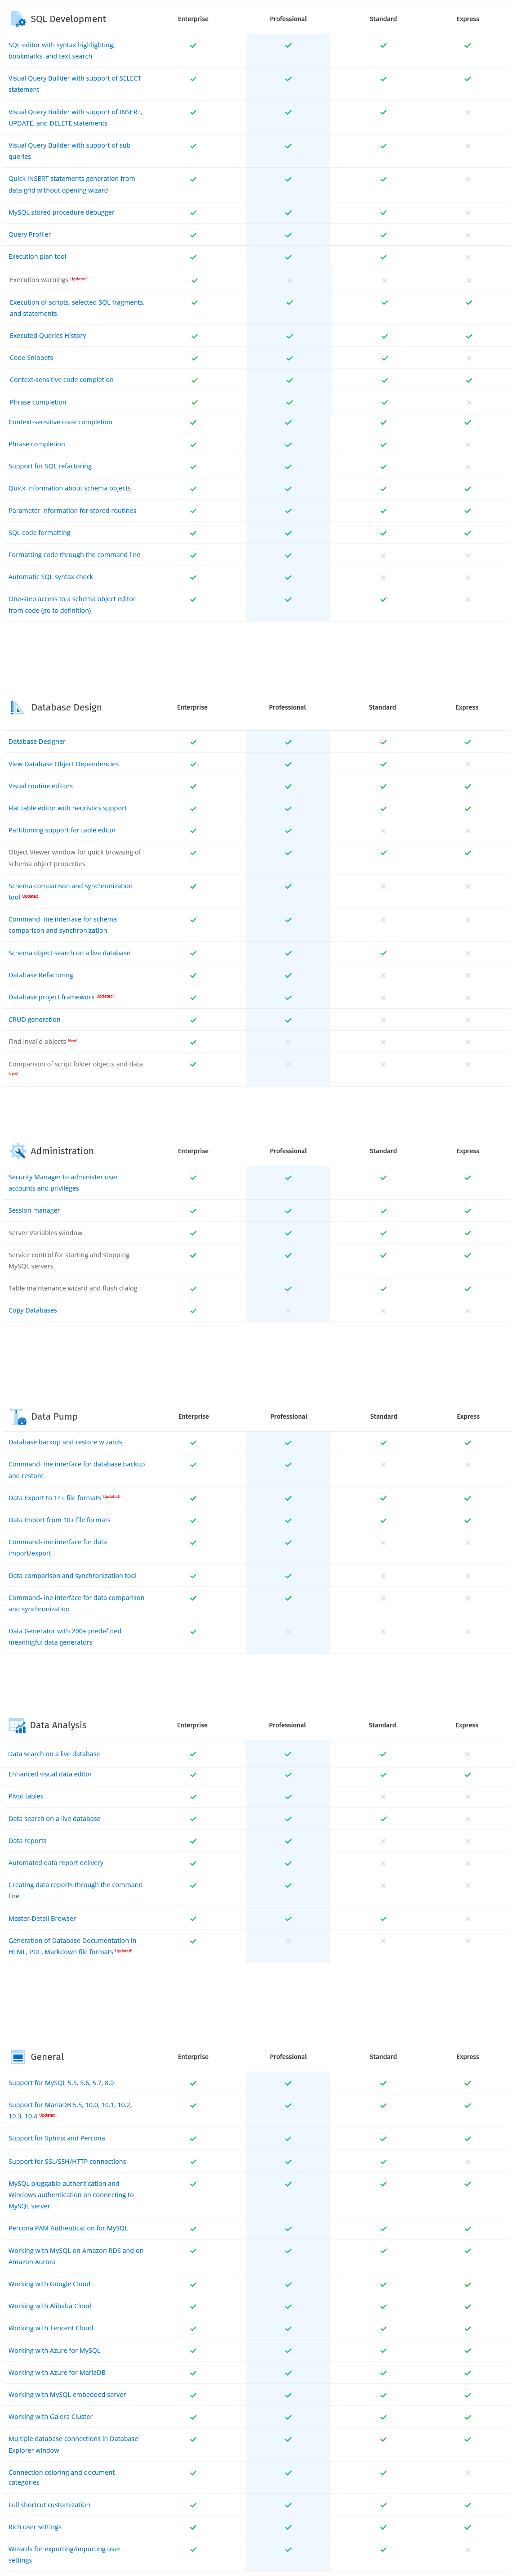Click the Data Analysis chart icon
Screen dimensions: 517x2576
(x=17, y=1725)
